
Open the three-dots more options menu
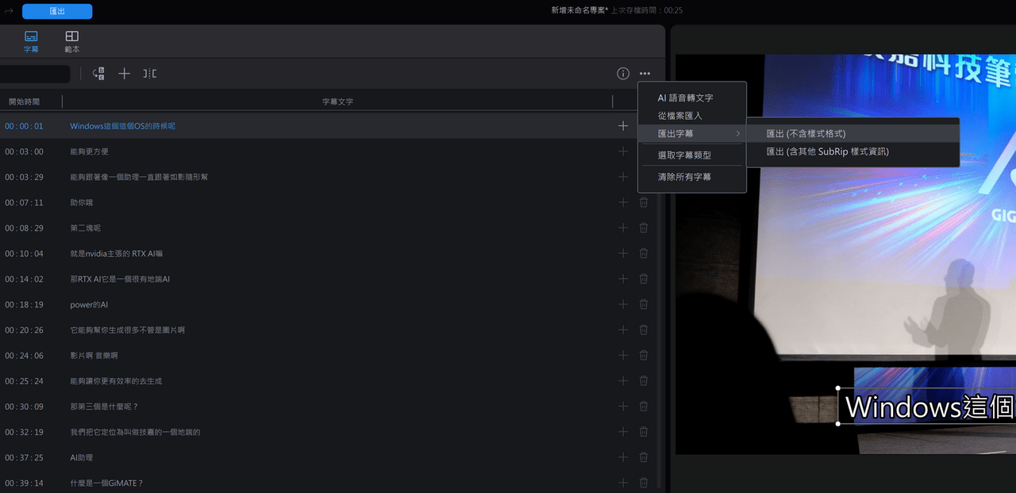[x=645, y=74]
